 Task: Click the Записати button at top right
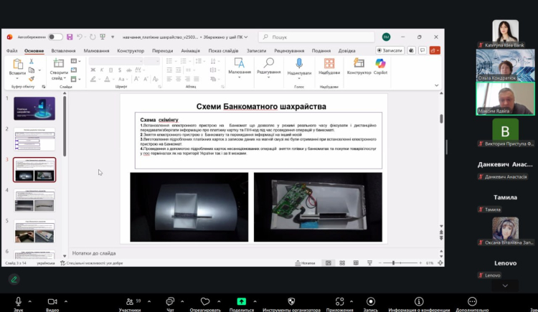(x=390, y=51)
